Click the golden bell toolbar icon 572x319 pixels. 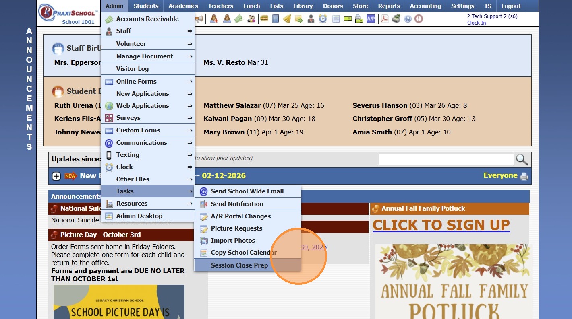click(287, 19)
